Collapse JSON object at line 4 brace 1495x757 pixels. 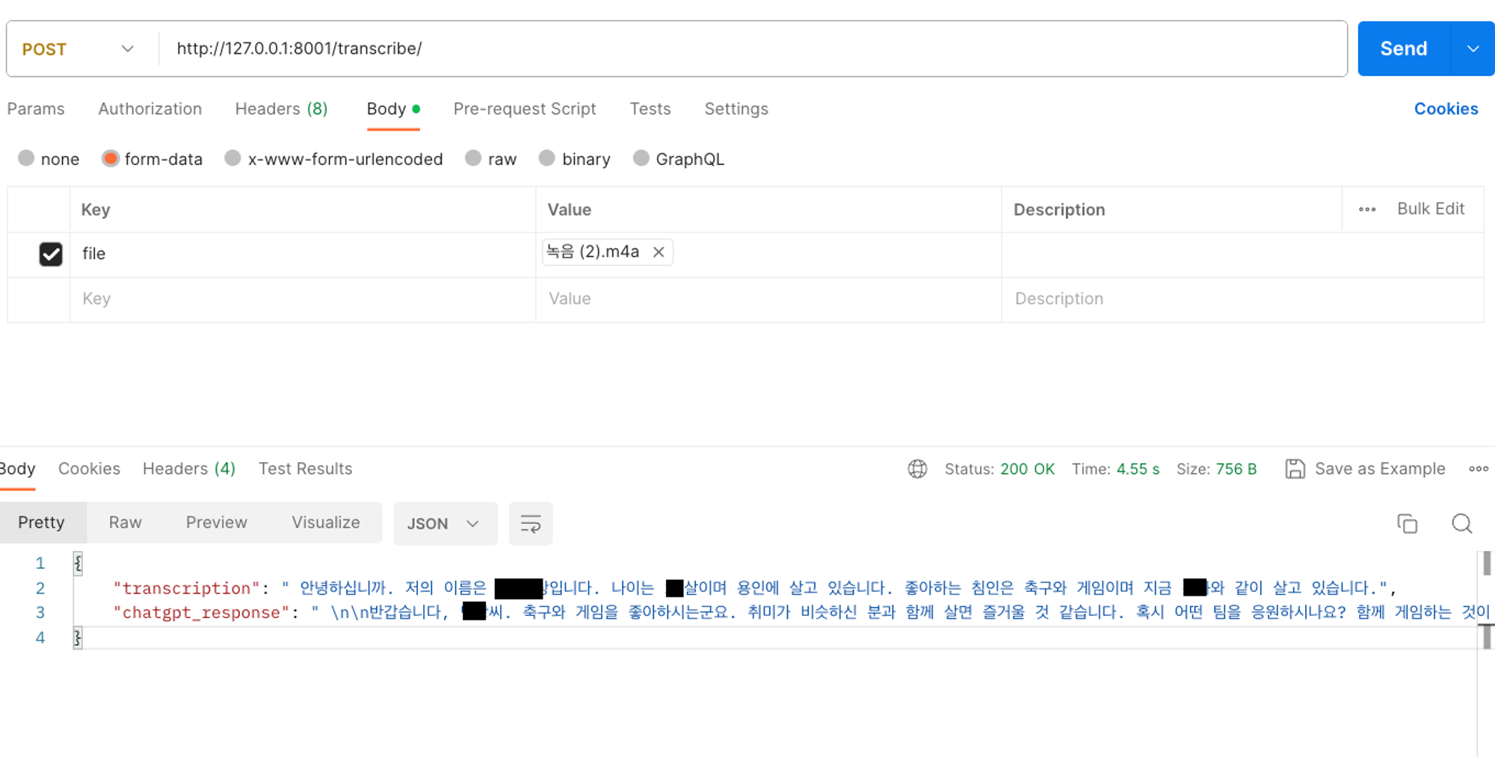78,638
